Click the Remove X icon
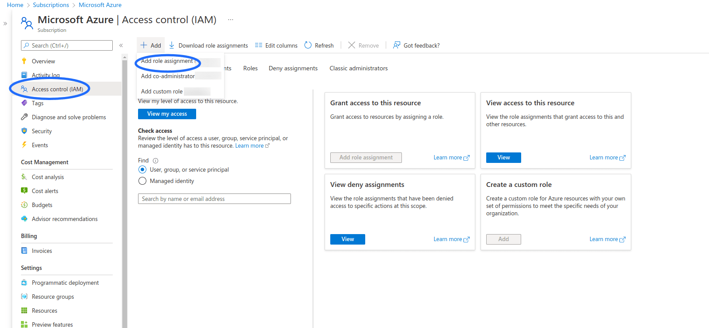The width and height of the screenshot is (709, 328). (x=351, y=45)
